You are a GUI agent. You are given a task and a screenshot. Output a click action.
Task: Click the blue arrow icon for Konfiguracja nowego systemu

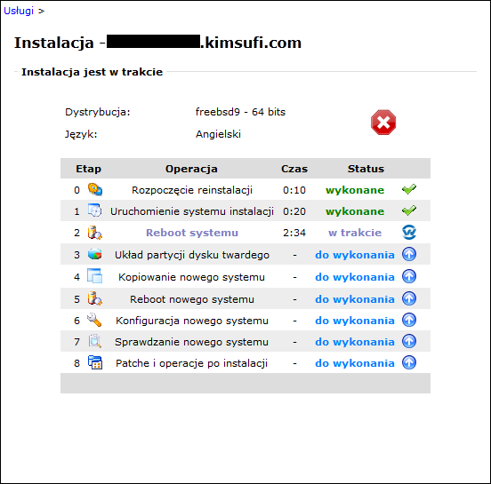(409, 321)
